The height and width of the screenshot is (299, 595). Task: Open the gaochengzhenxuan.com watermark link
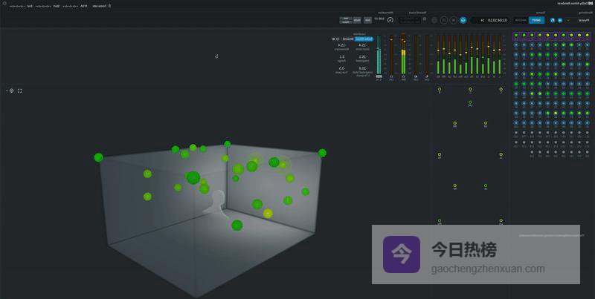coord(488,269)
